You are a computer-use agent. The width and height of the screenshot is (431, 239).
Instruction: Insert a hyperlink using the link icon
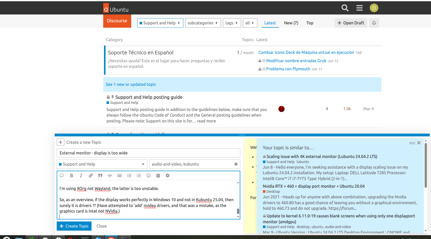[91, 176]
